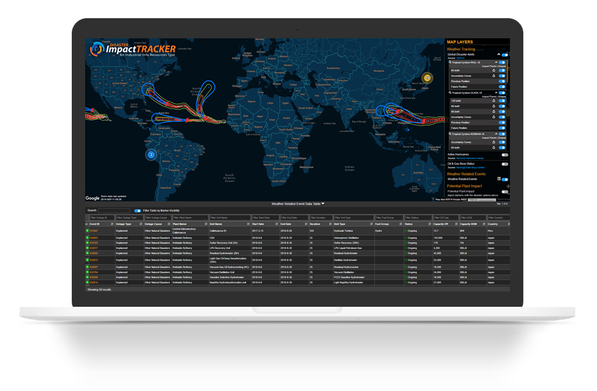This screenshot has width=597, height=391.
Task: Click the table Search input field
Action: coord(114,211)
